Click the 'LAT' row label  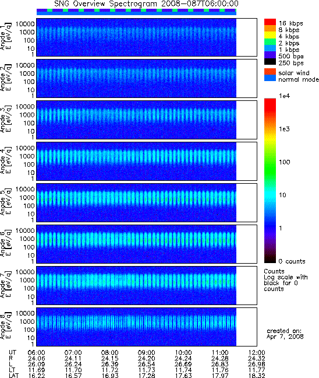point(13,376)
